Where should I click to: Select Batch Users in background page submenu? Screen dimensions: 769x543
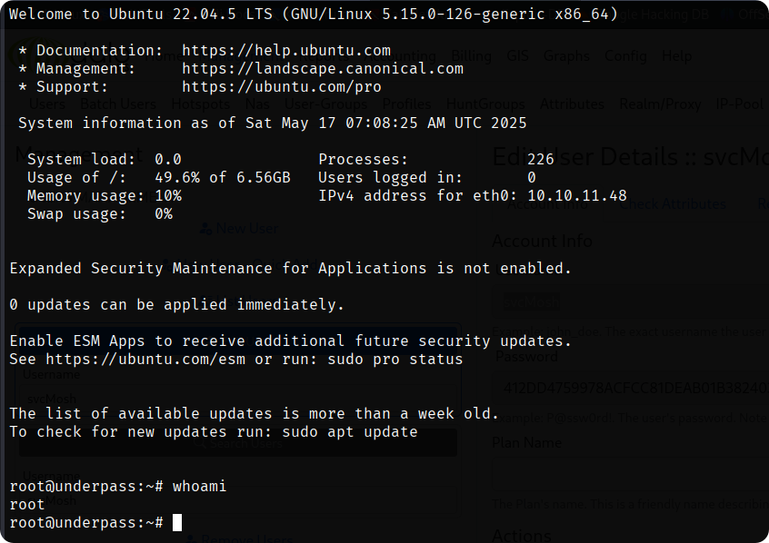coord(118,104)
